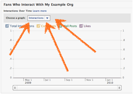Image resolution: width=134 pixels, height=94 pixels.
Task: Grab the right range slider handle
Action: 119,88
